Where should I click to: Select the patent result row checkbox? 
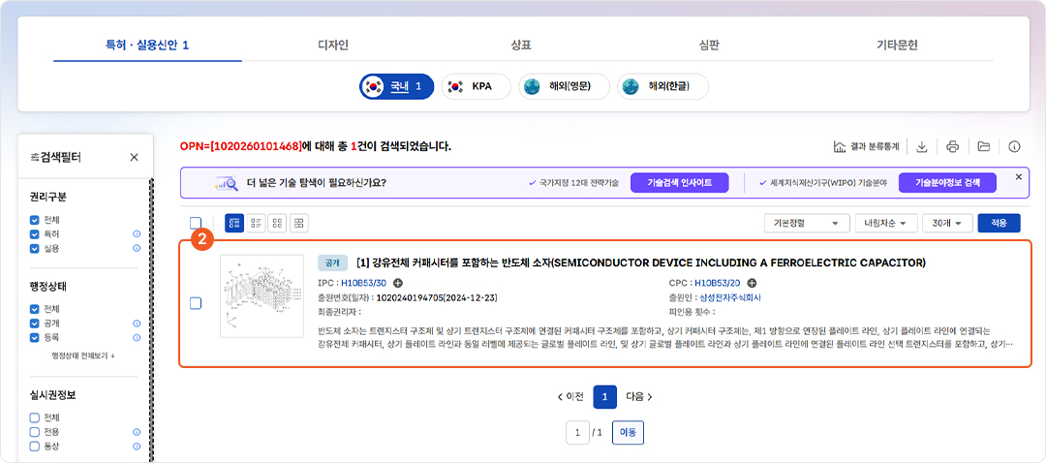click(x=196, y=303)
